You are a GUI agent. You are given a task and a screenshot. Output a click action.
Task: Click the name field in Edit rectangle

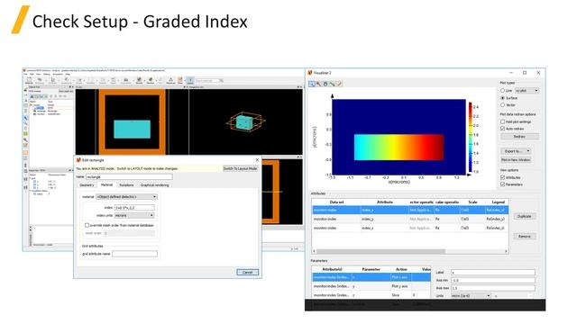(x=129, y=176)
